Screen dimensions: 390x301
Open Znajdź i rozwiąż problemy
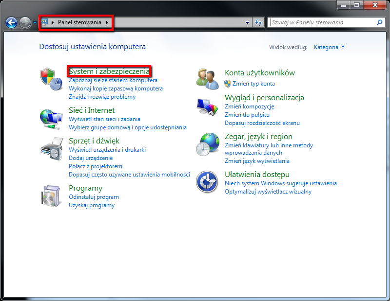pyautogui.click(x=102, y=97)
